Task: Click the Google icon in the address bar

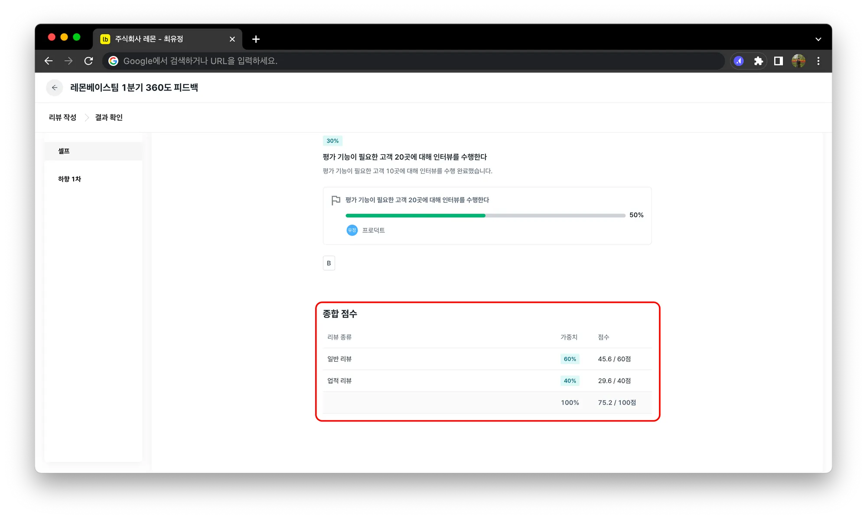Action: point(113,61)
